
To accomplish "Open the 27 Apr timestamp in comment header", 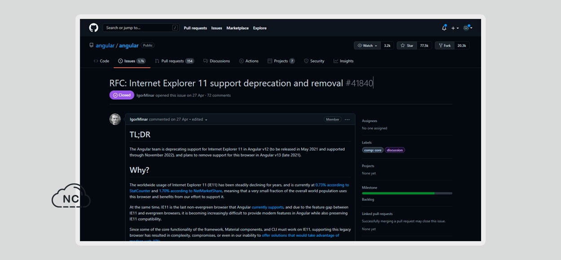I will point(182,120).
